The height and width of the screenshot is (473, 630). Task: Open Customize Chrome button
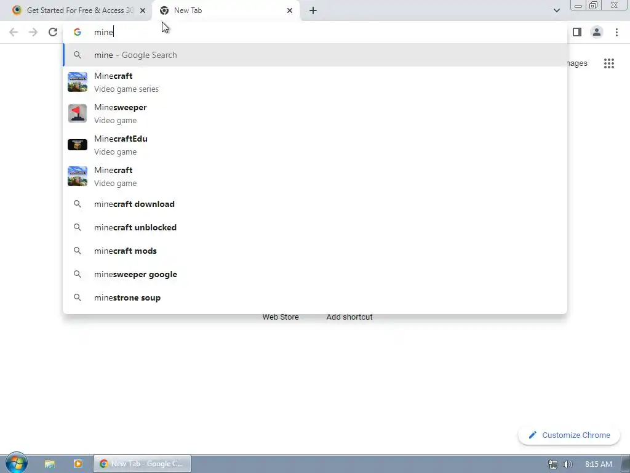(x=569, y=435)
